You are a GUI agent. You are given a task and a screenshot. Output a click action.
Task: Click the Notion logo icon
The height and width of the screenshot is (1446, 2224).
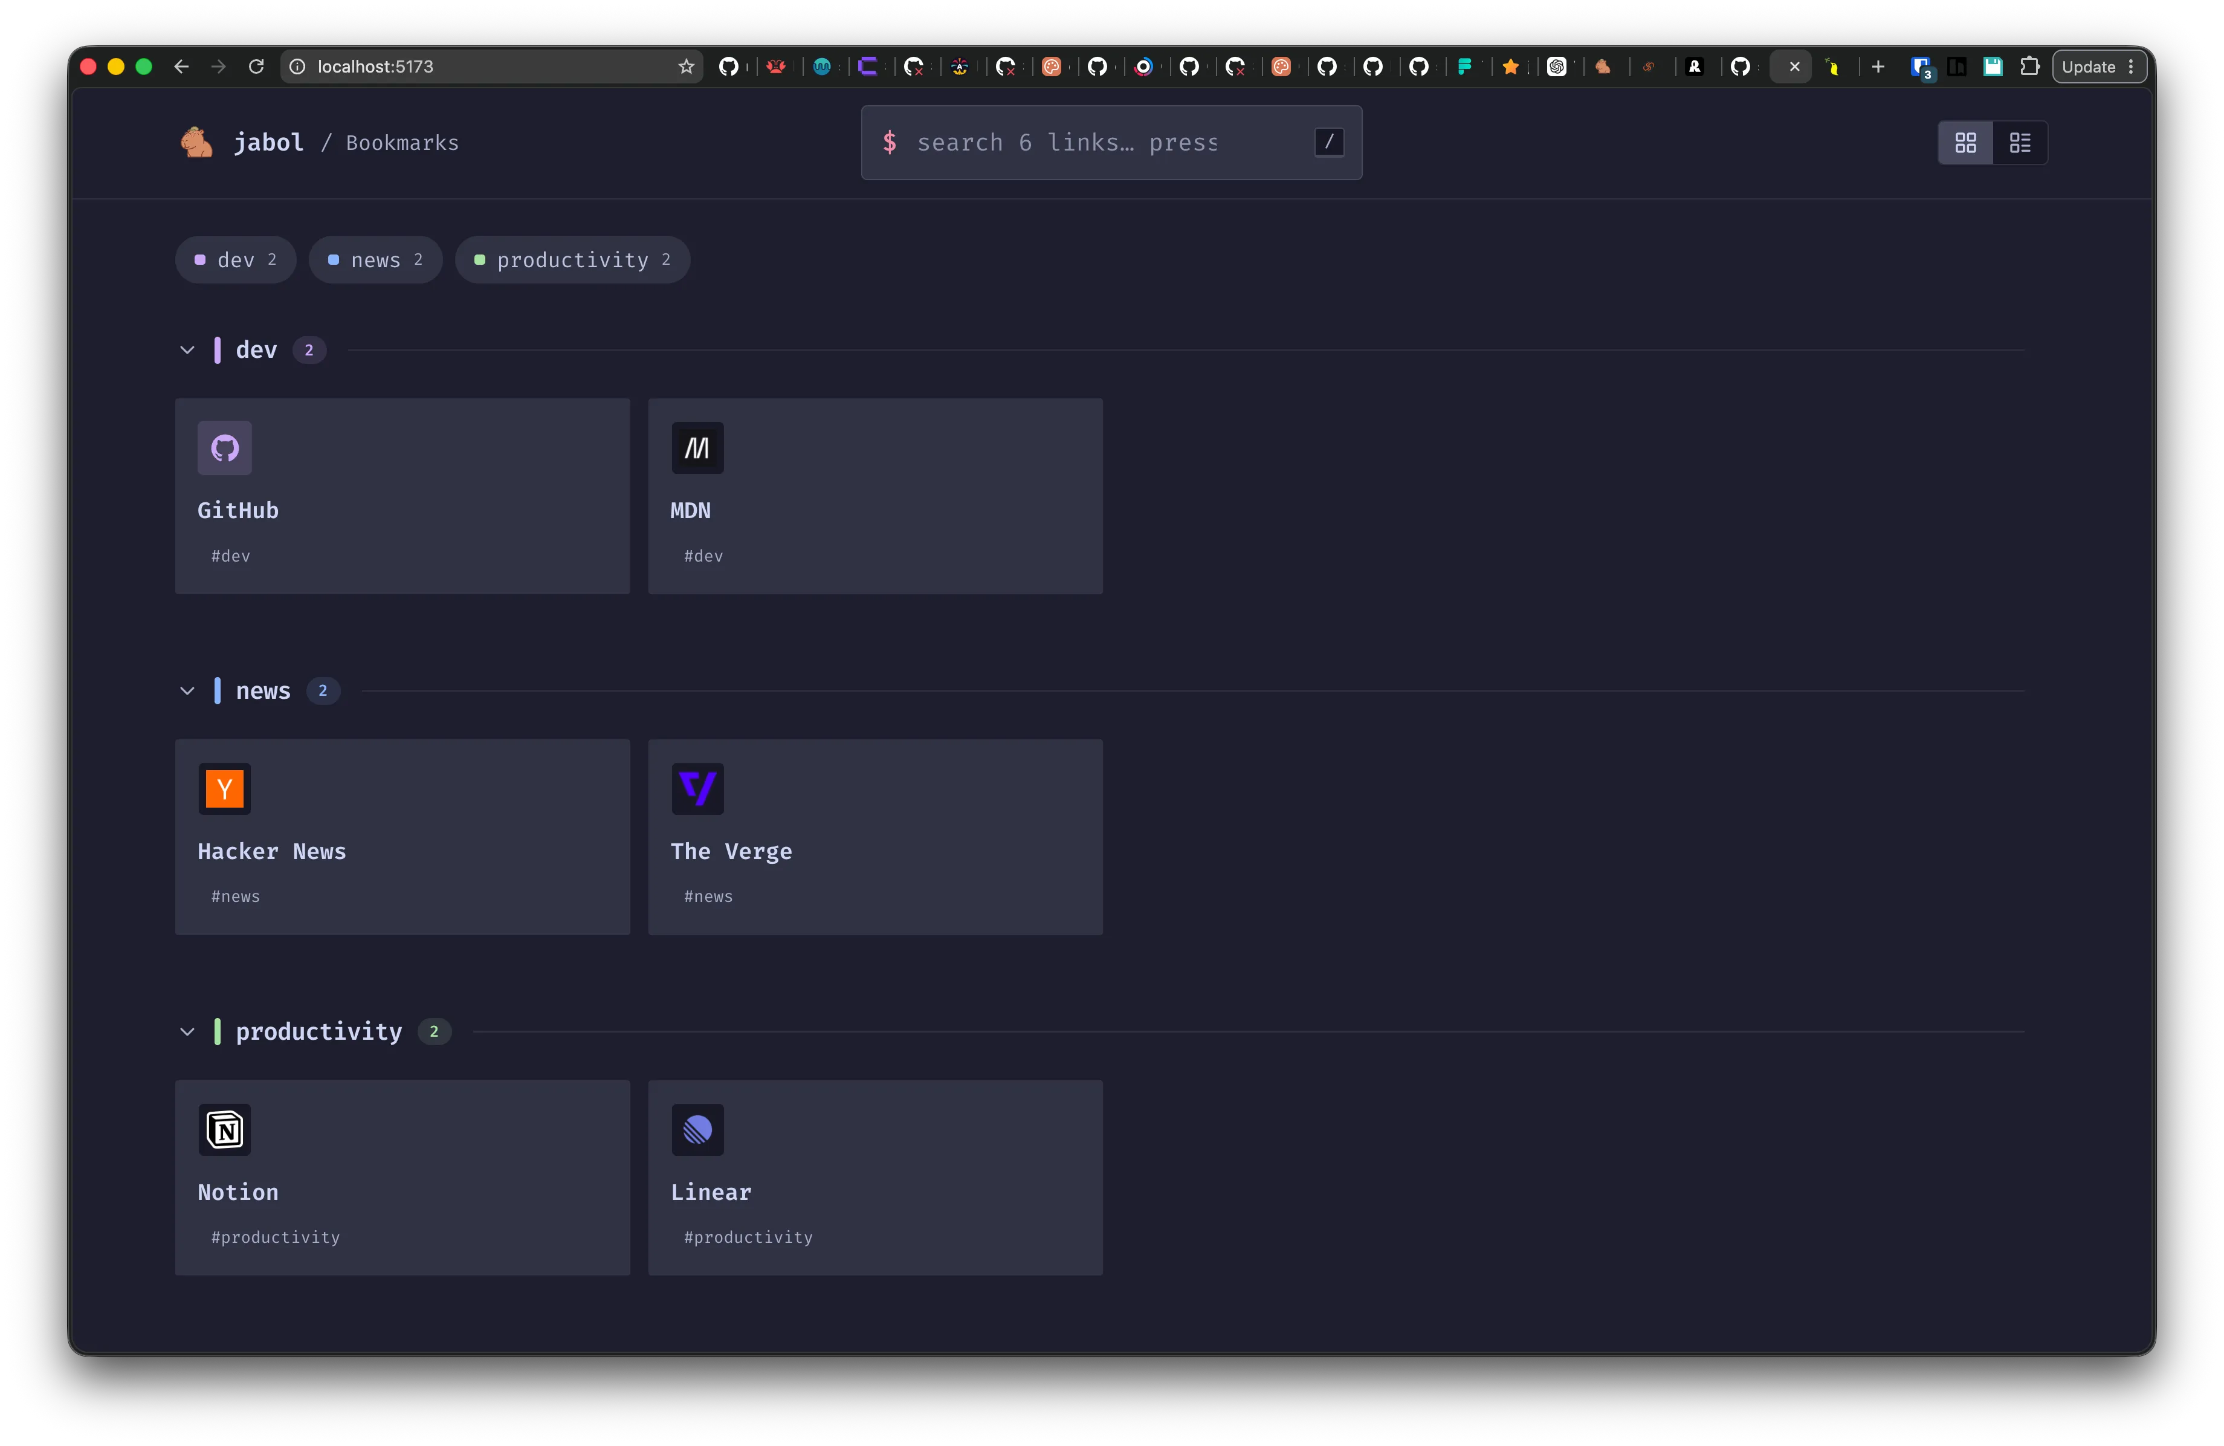(224, 1130)
